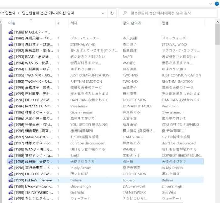Select the [1996] 米倉千尋 file icon
This screenshot has width=220, height=203.
coord(11,118)
